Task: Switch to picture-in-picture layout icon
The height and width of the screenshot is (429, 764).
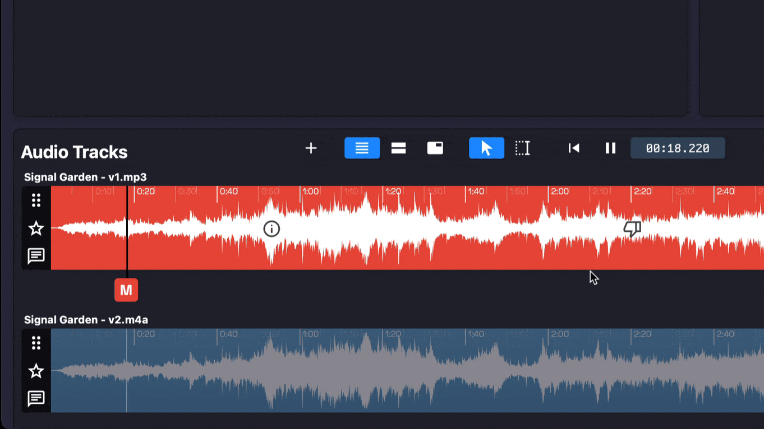Action: coord(435,148)
